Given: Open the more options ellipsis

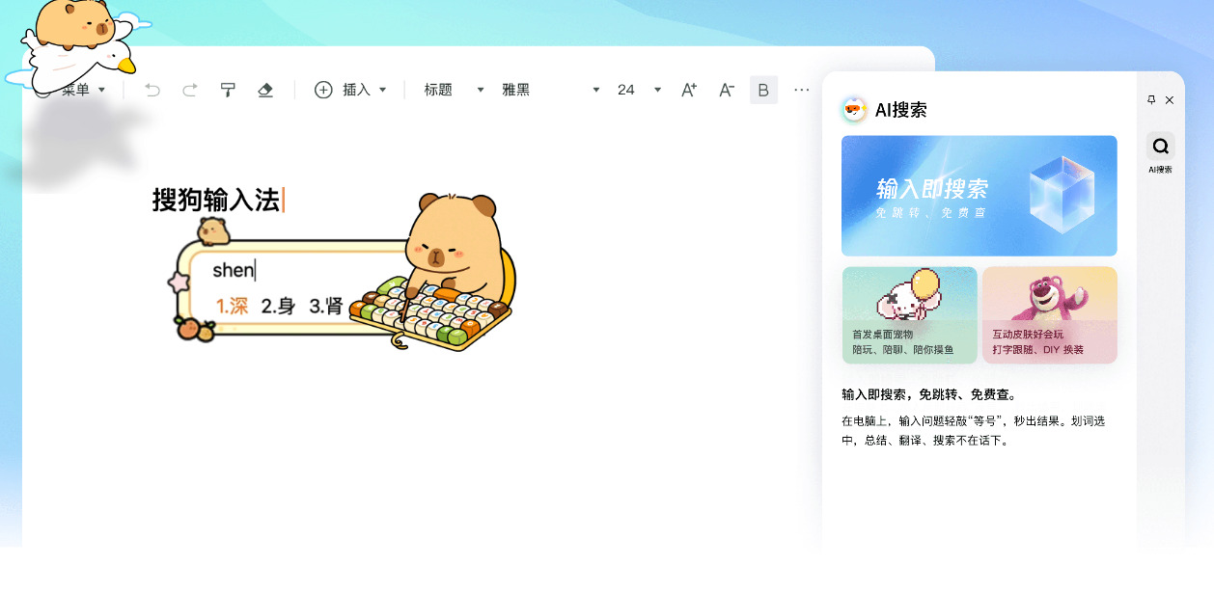Looking at the screenshot, I should (802, 90).
